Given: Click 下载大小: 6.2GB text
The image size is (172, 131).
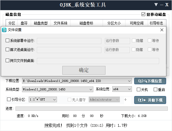Looking at the screenshot, I should (134, 116).
